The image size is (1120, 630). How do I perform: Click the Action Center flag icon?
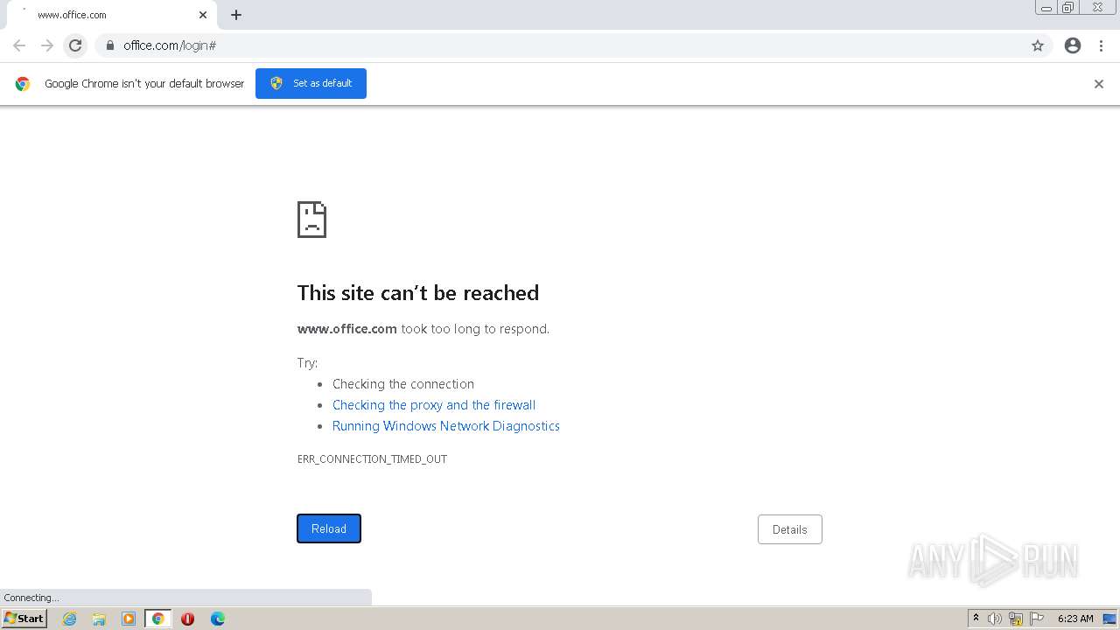click(1037, 619)
